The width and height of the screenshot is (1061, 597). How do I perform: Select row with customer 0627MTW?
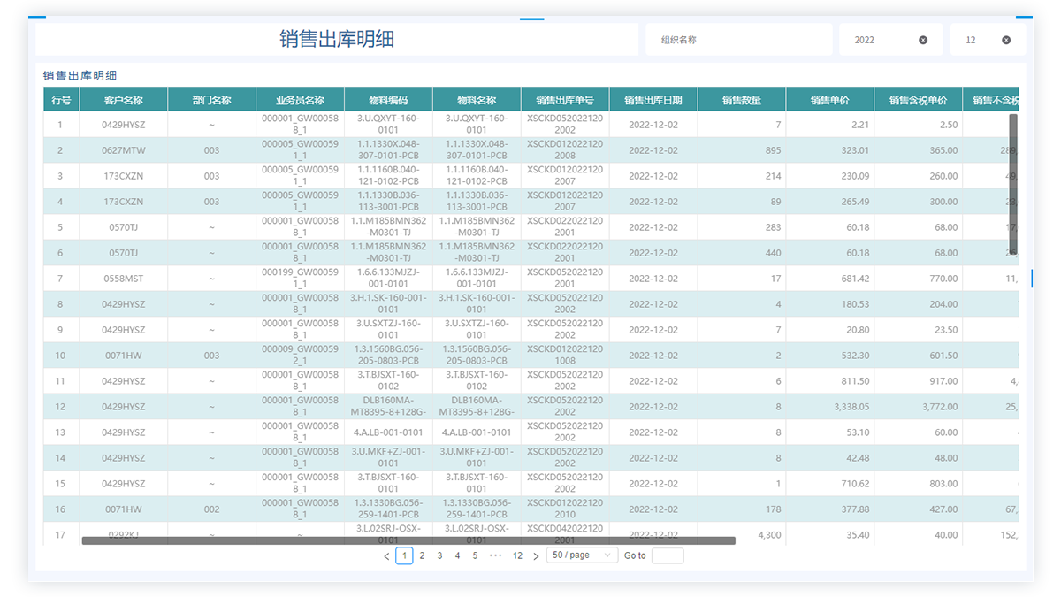tap(530, 150)
